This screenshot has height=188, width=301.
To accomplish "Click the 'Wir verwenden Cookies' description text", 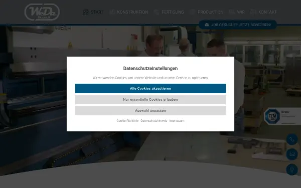I will click(x=150, y=78).
